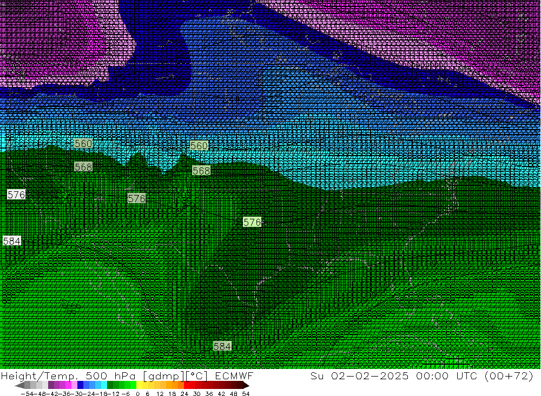541x396 pixels.
Task: Click the pure red swatch at 24°C in legend
Action: (x=187, y=385)
